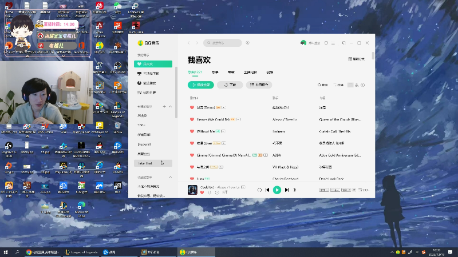Select the rightmost view mode icon
Viewport: 458px width, 257px height.
tap(363, 85)
